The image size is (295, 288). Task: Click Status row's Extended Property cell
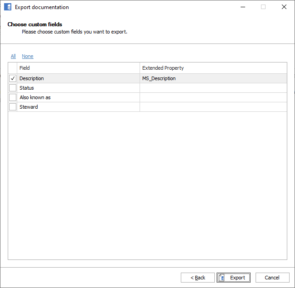click(x=213, y=88)
